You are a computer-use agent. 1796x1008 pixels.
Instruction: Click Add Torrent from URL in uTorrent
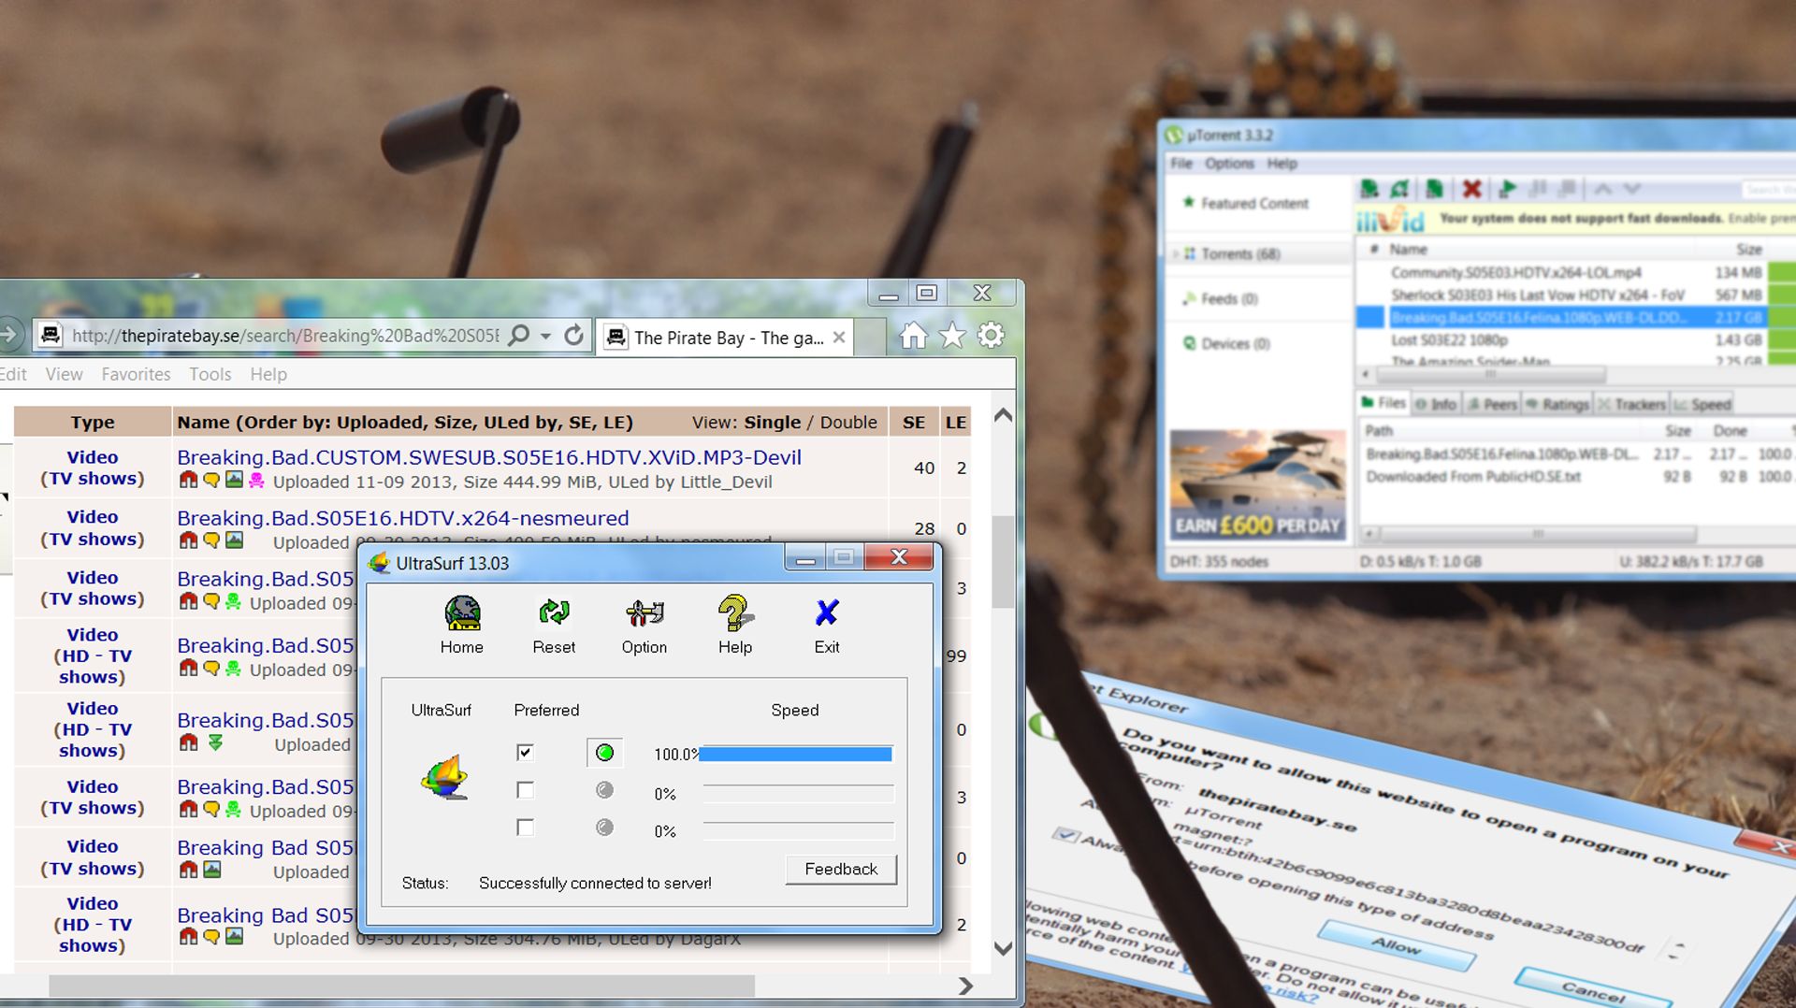click(1399, 189)
